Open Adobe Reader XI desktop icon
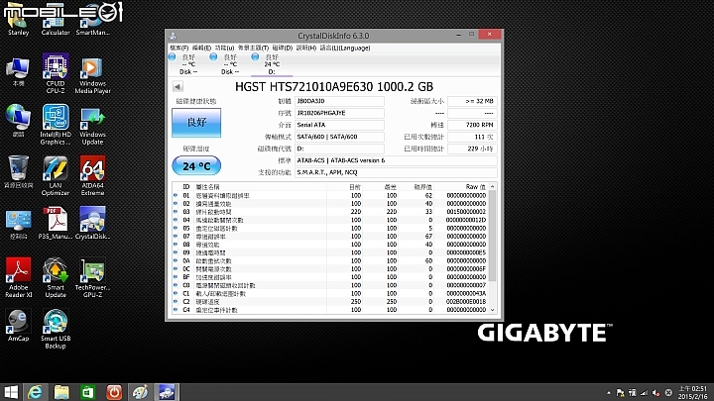This screenshot has height=401, width=714. (18, 278)
